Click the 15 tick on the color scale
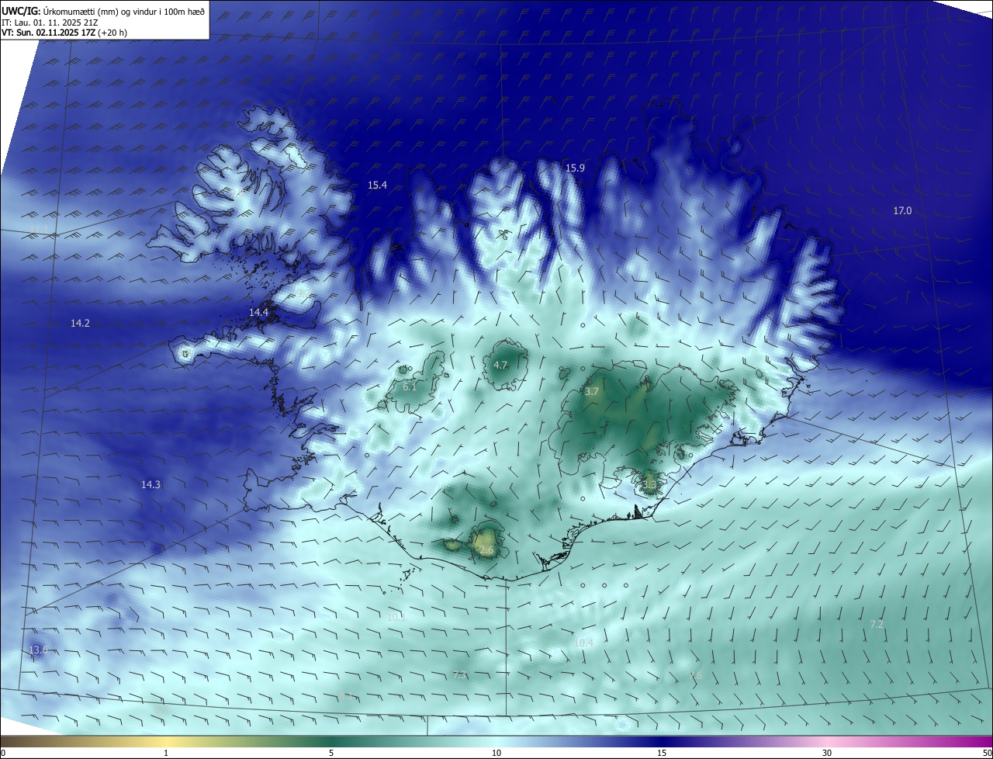The width and height of the screenshot is (993, 759). tap(662, 753)
